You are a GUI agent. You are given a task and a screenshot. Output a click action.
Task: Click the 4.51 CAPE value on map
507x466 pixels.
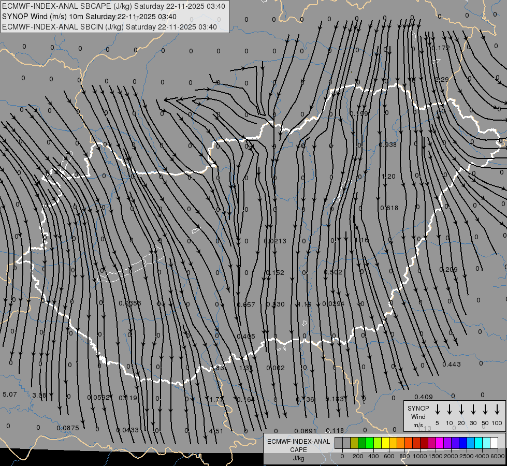tap(216, 431)
